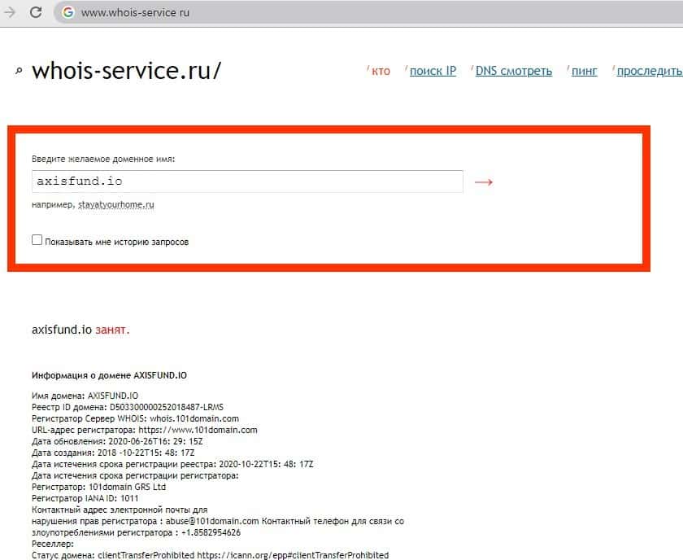Open the 'проследить' navigation link
This screenshot has width=683, height=560.
point(650,71)
